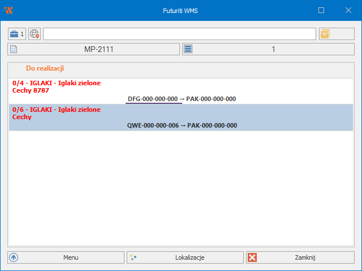Click source location DFG-000-000-000
This screenshot has width=362, height=271.
pyautogui.click(x=153, y=99)
